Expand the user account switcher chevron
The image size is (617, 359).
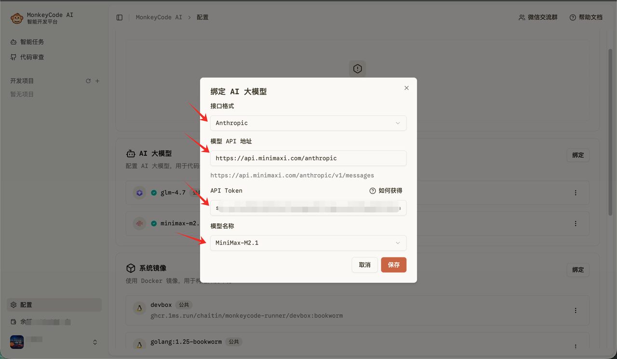coord(95,342)
